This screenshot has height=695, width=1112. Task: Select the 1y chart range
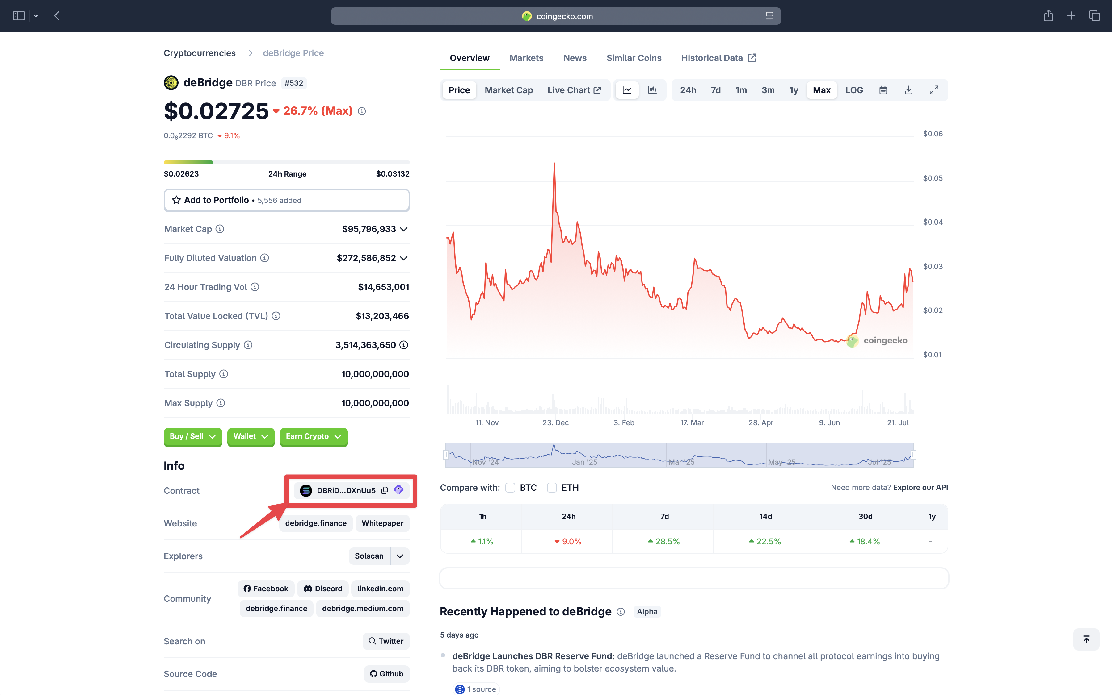click(794, 90)
